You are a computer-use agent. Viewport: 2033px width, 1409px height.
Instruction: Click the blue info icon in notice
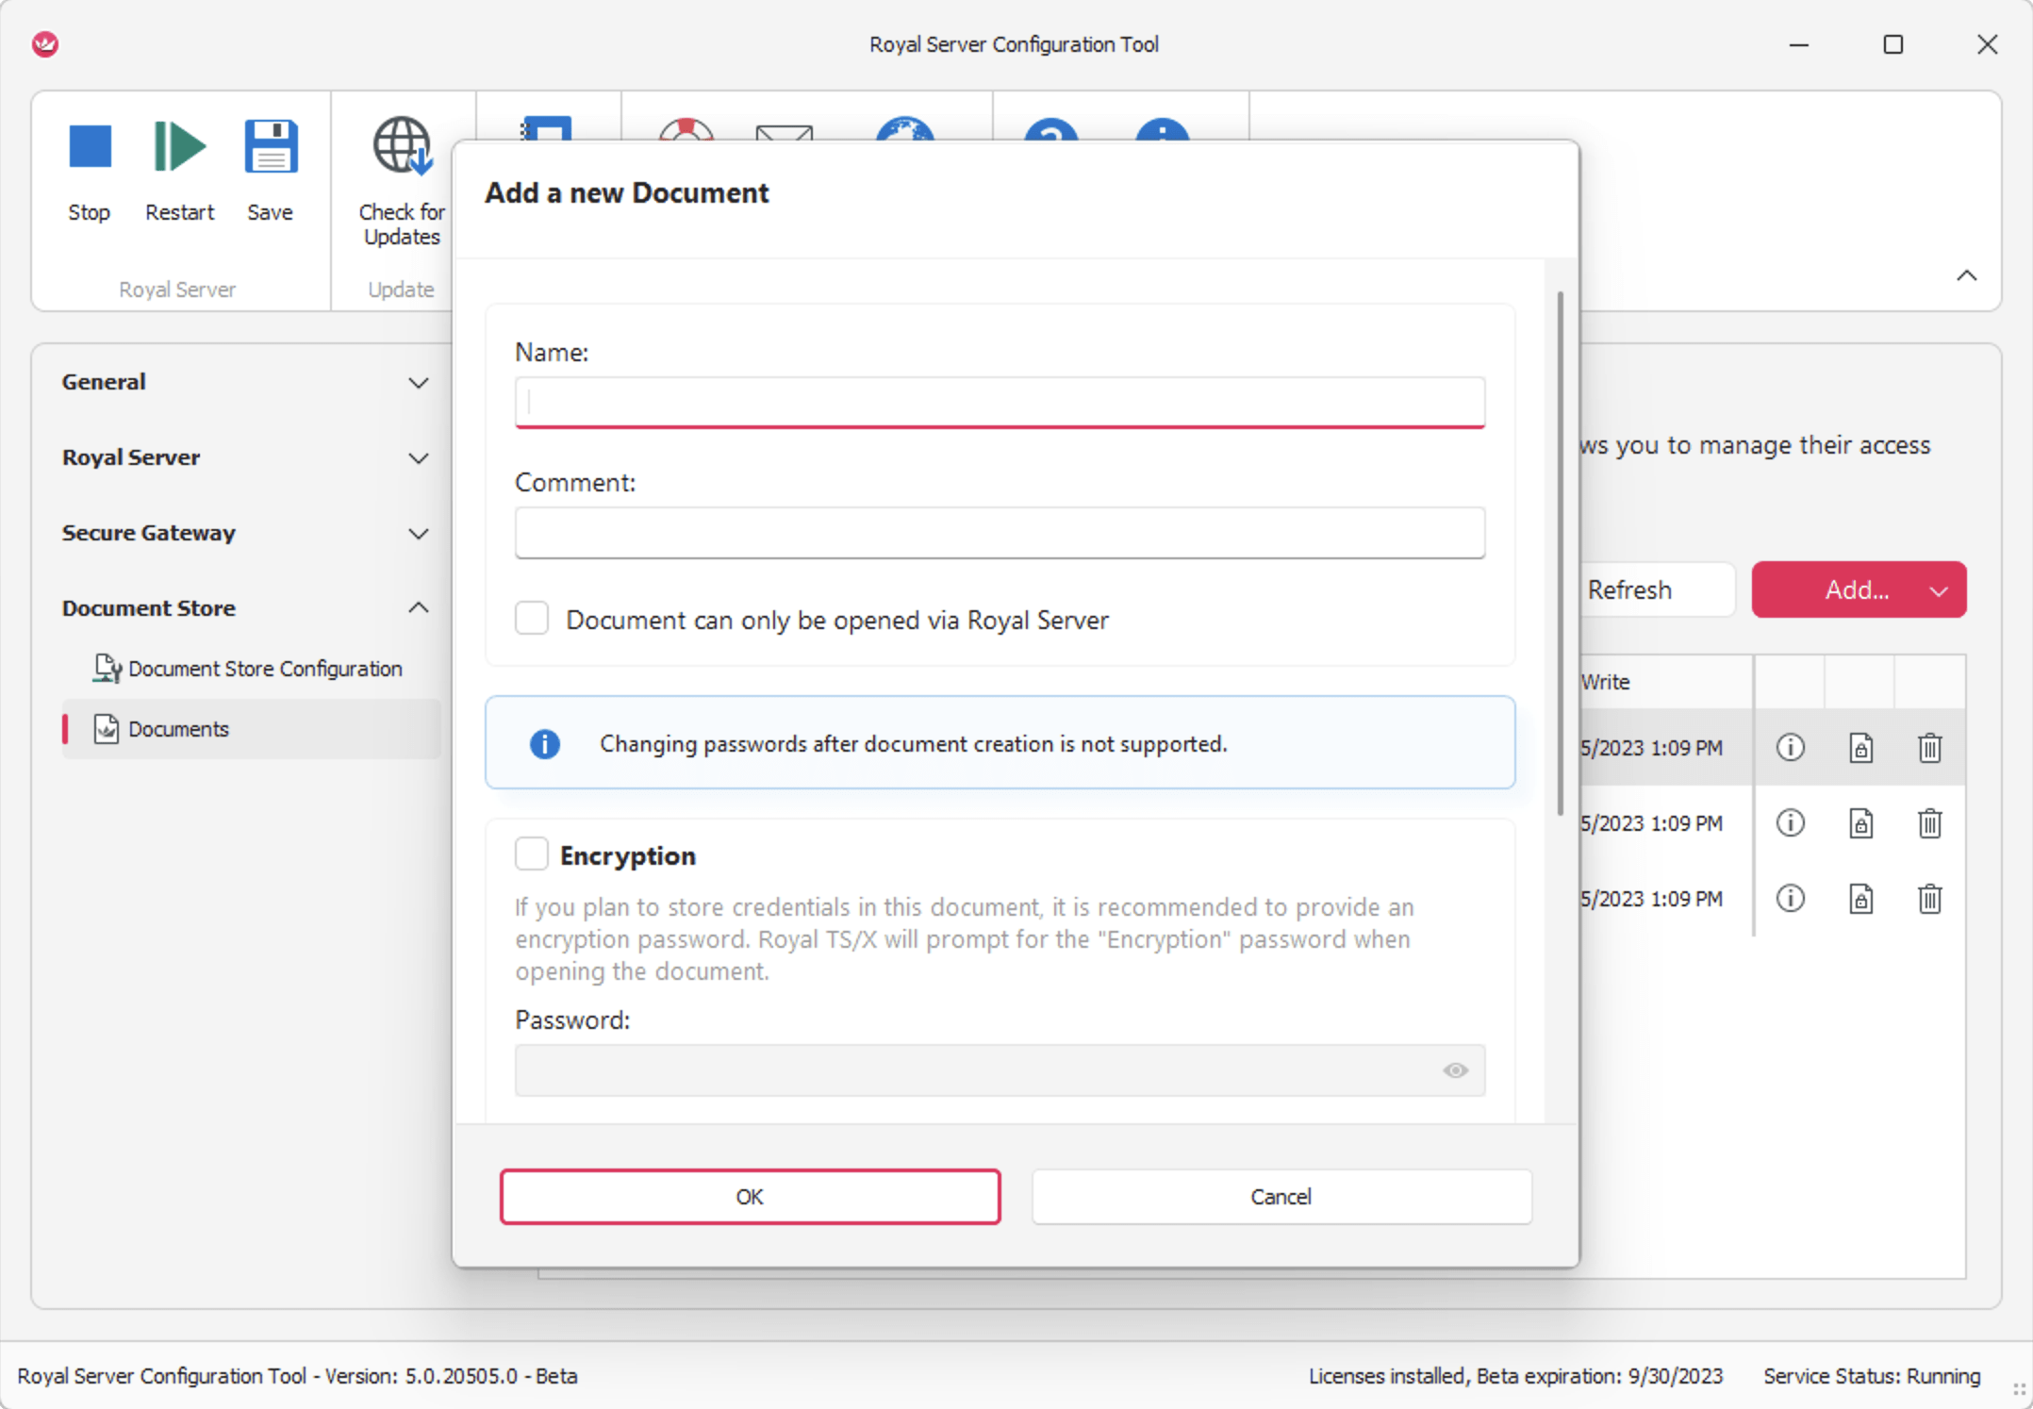(x=545, y=744)
